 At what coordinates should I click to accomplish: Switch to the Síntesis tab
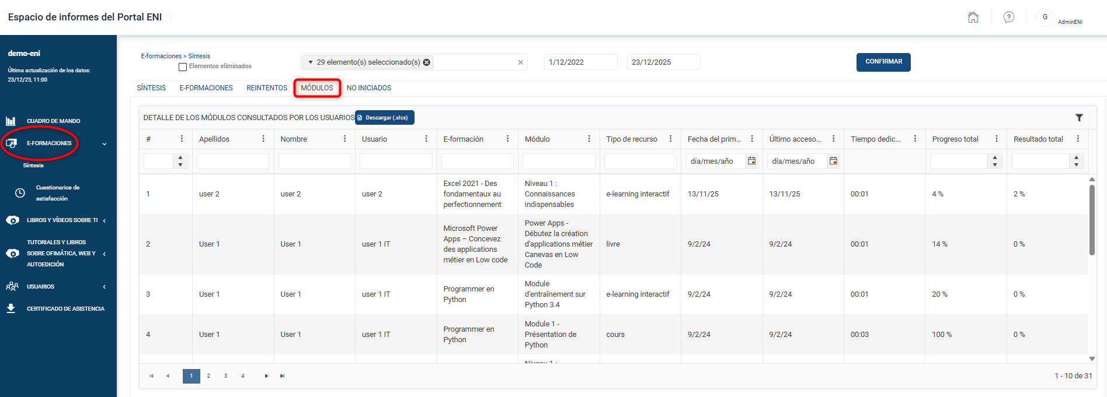pyautogui.click(x=151, y=88)
